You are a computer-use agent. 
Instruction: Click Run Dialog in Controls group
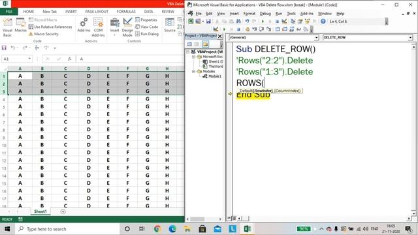[x=147, y=34]
